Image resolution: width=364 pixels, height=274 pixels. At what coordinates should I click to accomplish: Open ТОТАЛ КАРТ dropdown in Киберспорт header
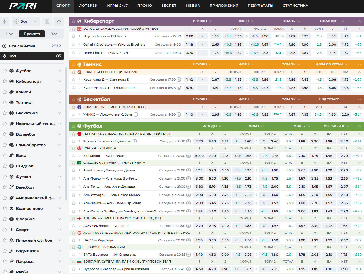pyautogui.click(x=332, y=21)
